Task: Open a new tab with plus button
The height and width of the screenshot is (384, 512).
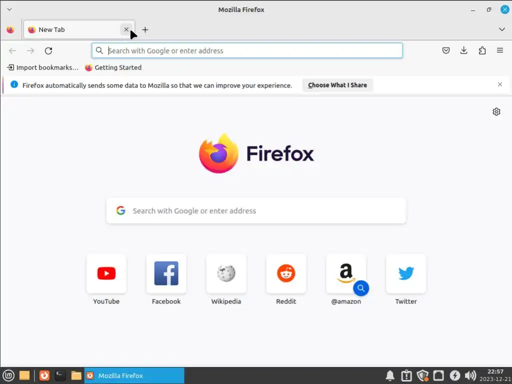Action: [x=145, y=29]
